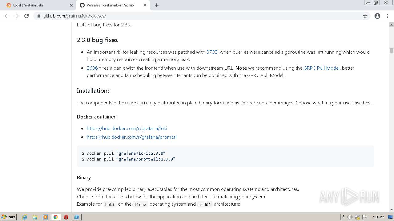Screen dimensions: 394x221
Task: Launch Internet Explorer from the taskbar
Action: [25, 217]
